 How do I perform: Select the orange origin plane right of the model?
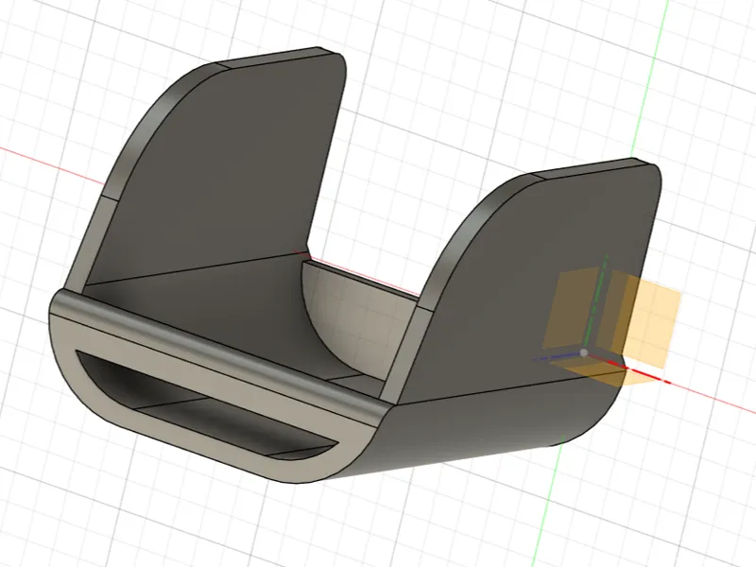click(651, 320)
